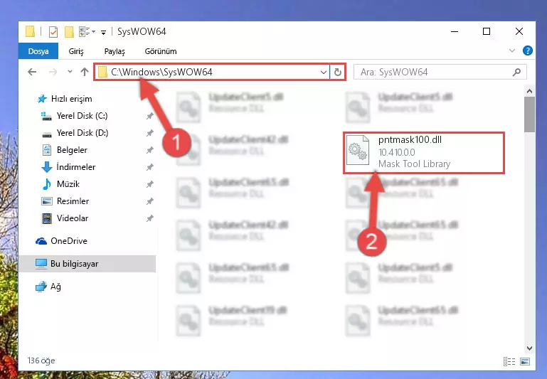The width and height of the screenshot is (547, 379).
Task: Click the vertical scrollbar thumb
Action: click(529, 114)
